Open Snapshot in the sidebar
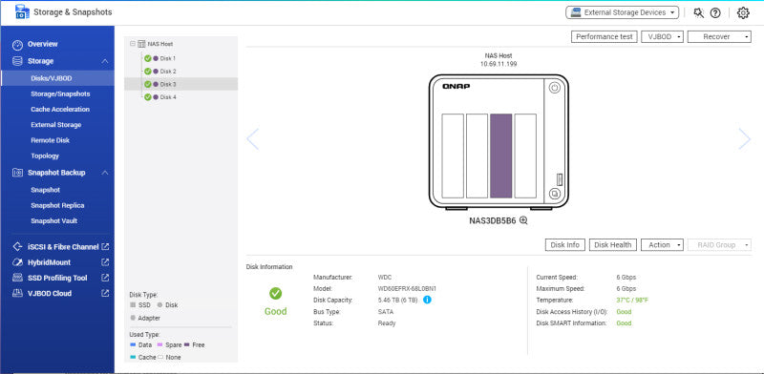 coord(45,190)
